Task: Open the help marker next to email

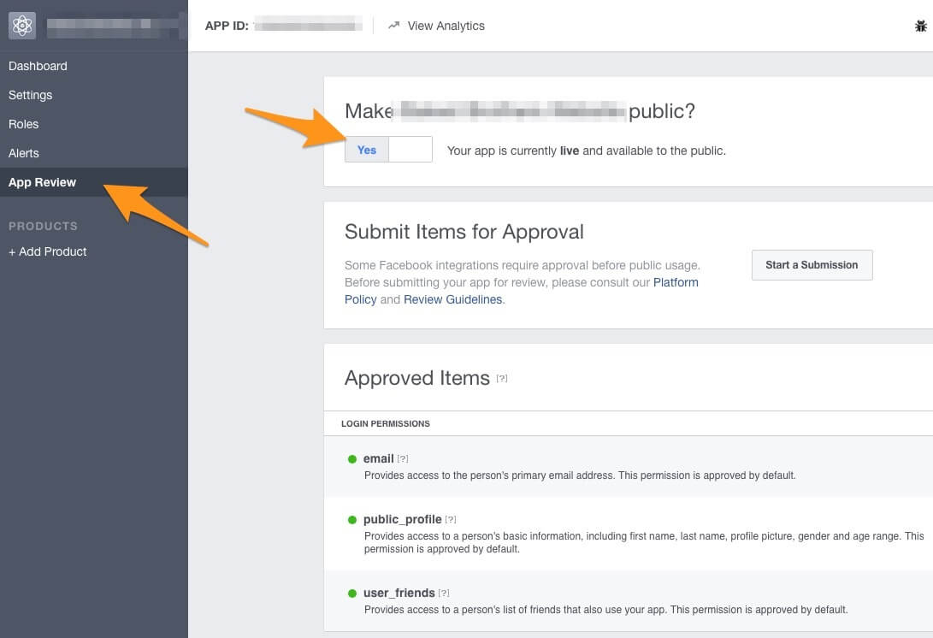Action: point(403,459)
